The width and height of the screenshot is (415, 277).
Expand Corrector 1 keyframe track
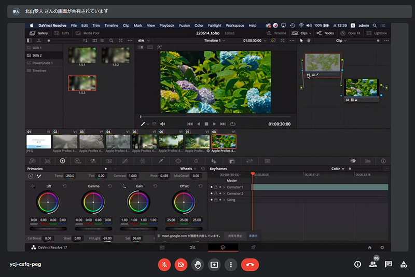point(224,187)
